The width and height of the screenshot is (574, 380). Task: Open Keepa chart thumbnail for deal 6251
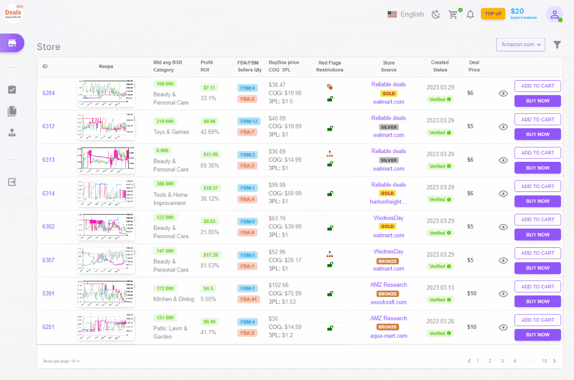[106, 327]
